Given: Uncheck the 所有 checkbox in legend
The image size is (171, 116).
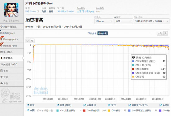Looking at the screenshot, I should point(28,105).
